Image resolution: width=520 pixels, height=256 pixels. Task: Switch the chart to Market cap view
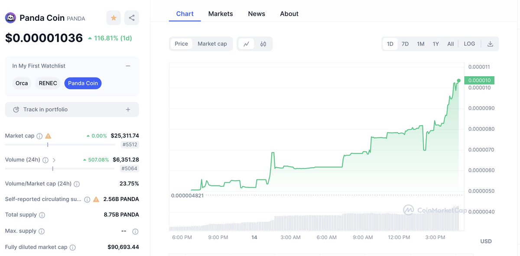point(212,43)
